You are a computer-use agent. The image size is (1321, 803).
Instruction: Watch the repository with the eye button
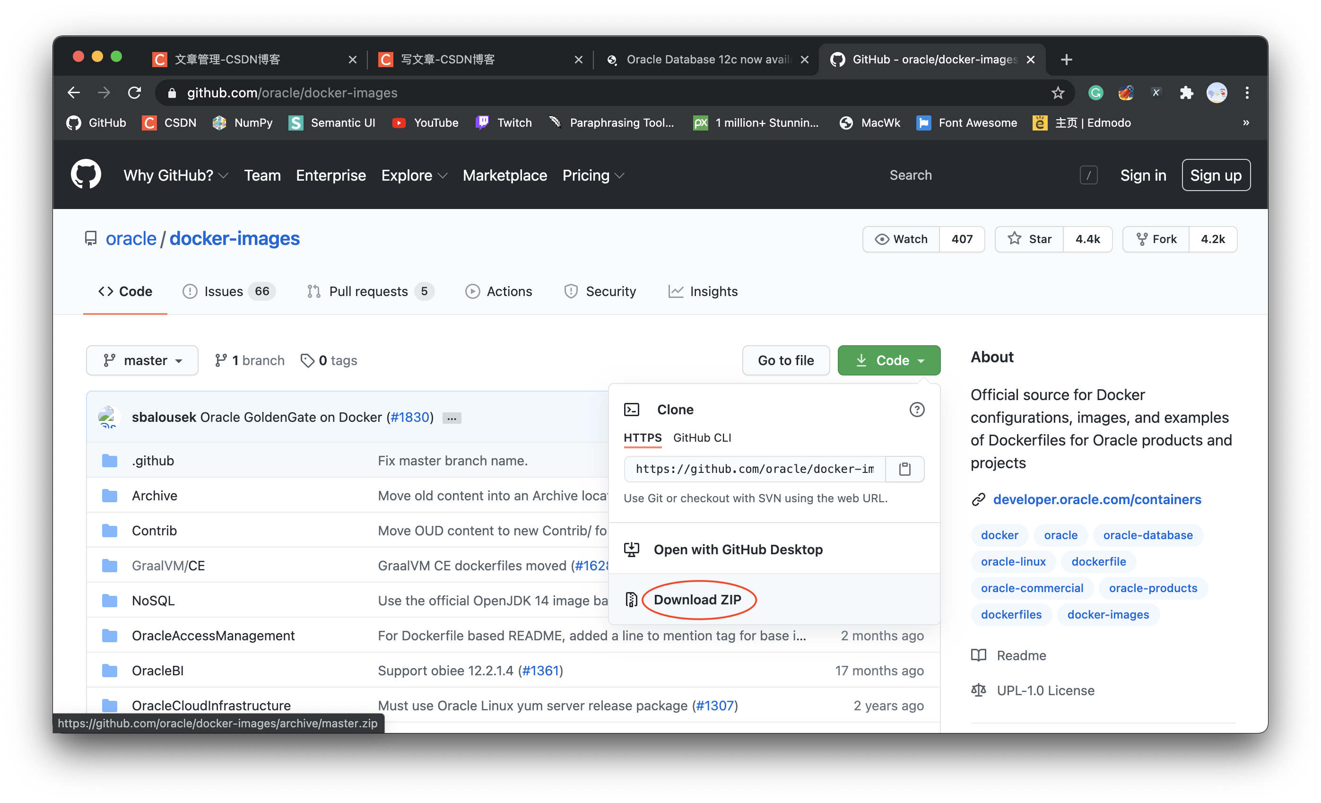pyautogui.click(x=901, y=239)
